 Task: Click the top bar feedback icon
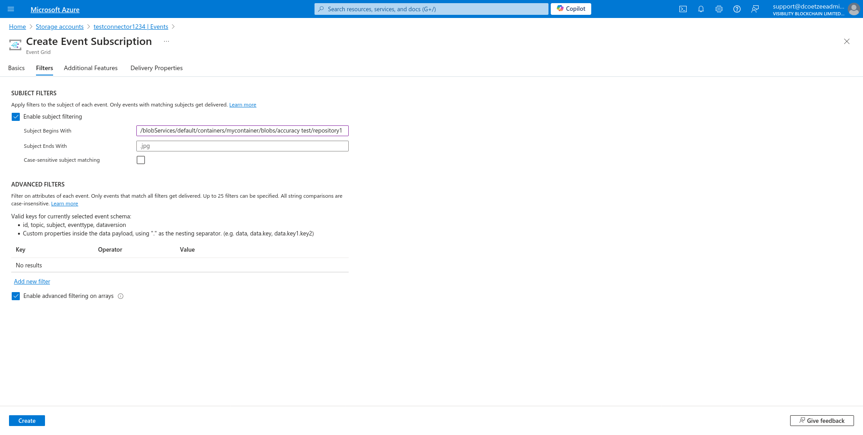(x=755, y=9)
